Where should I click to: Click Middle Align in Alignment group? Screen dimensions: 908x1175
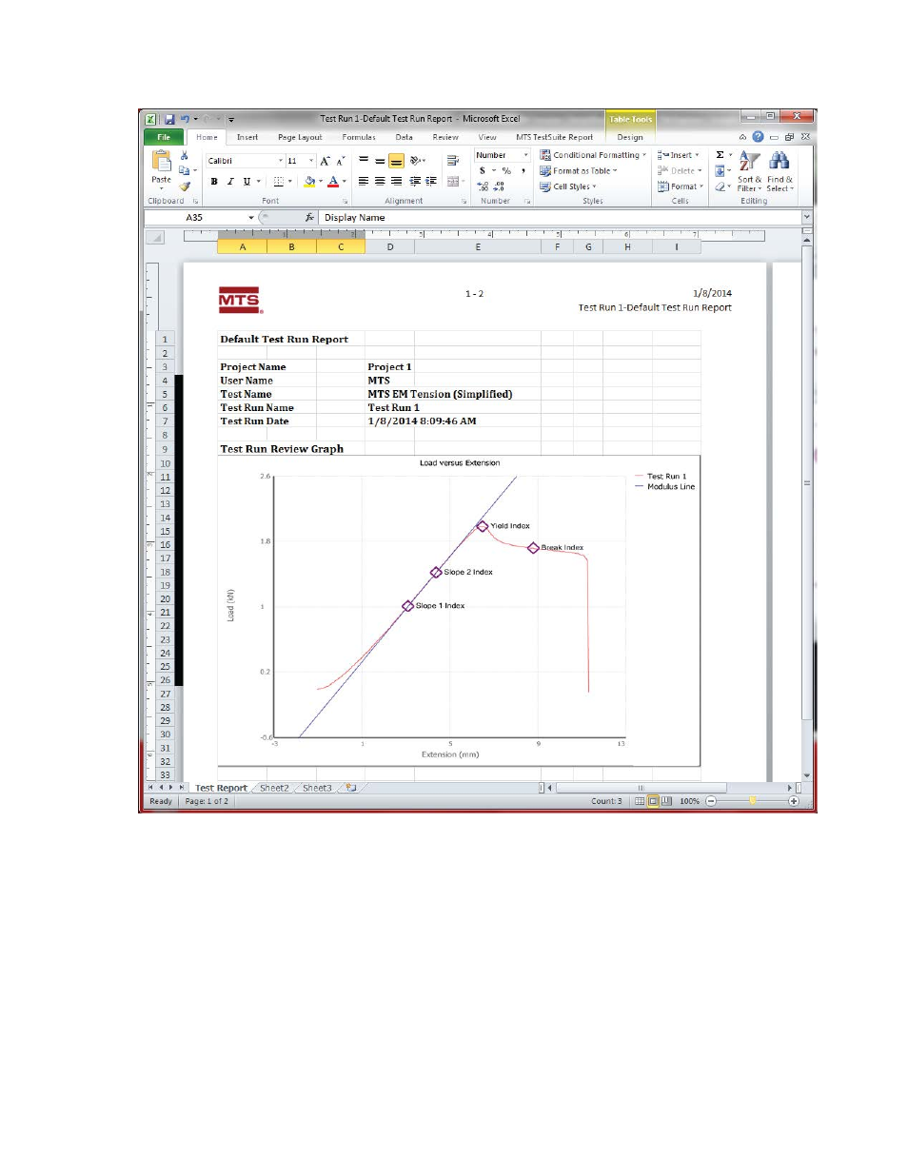coord(380,160)
